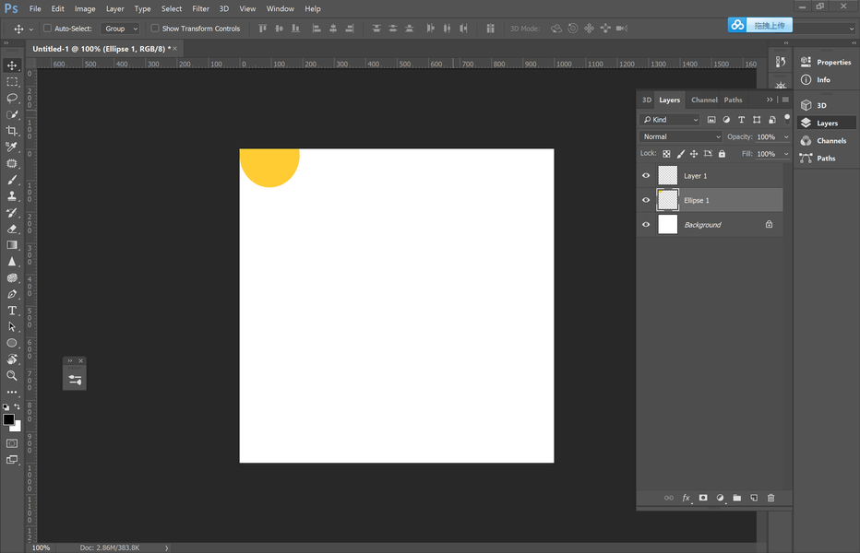Swap foreground and background colors
Image resolution: width=860 pixels, height=553 pixels.
18,406
